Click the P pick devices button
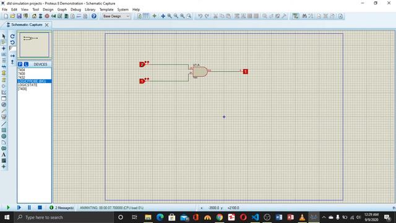 [x=20, y=64]
